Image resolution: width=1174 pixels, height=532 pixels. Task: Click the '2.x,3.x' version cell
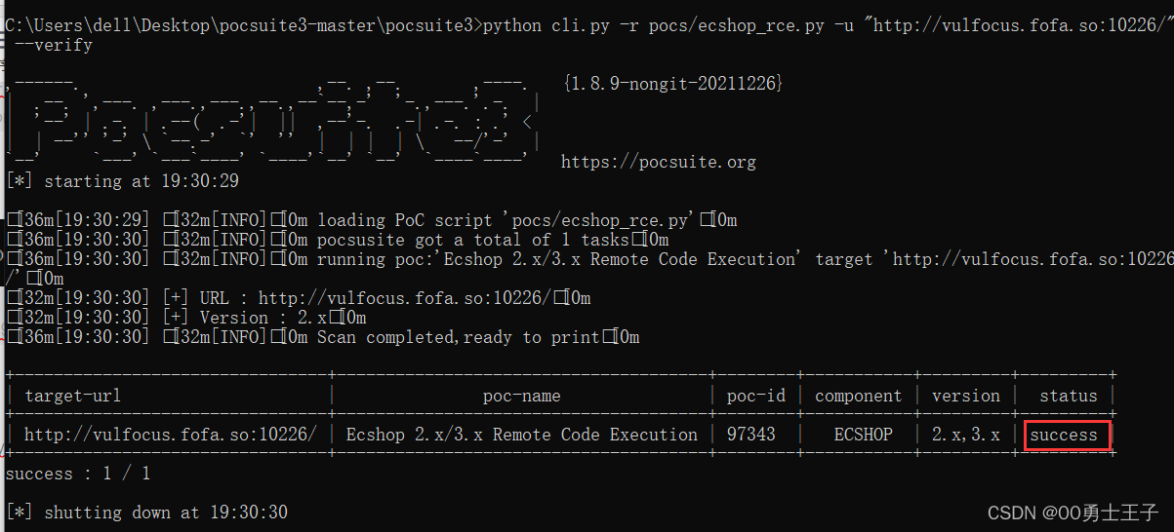pos(966,435)
